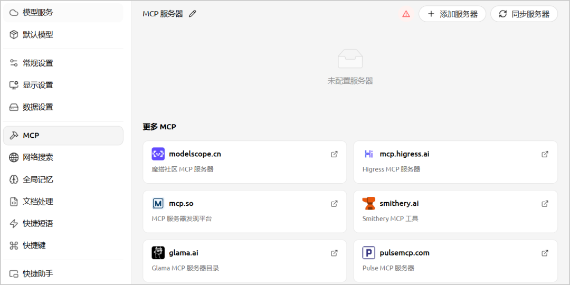Open the glama.ai MCP directory card

coord(245,261)
